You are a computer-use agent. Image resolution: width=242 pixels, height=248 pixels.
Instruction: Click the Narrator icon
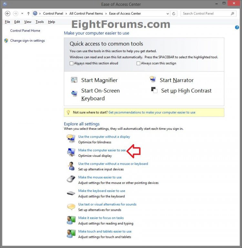(x=153, y=79)
